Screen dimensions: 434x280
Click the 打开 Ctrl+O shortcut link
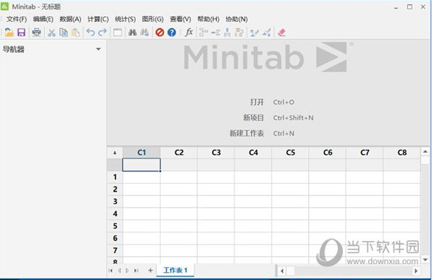click(x=272, y=102)
